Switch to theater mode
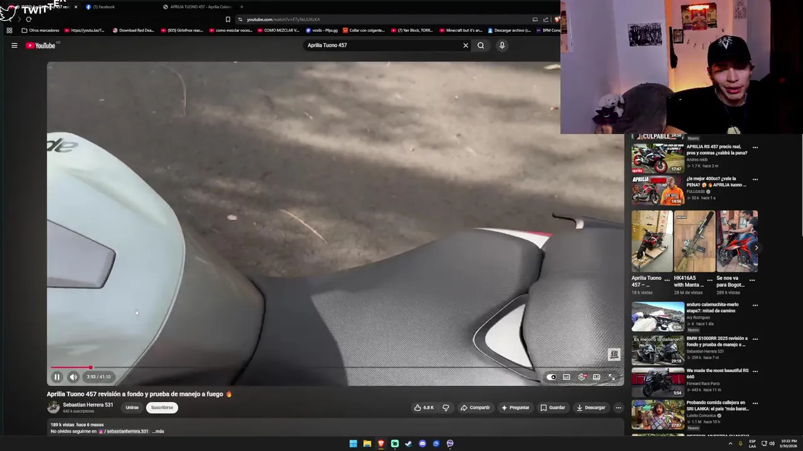Screen dimensions: 803x451 coord(597,377)
